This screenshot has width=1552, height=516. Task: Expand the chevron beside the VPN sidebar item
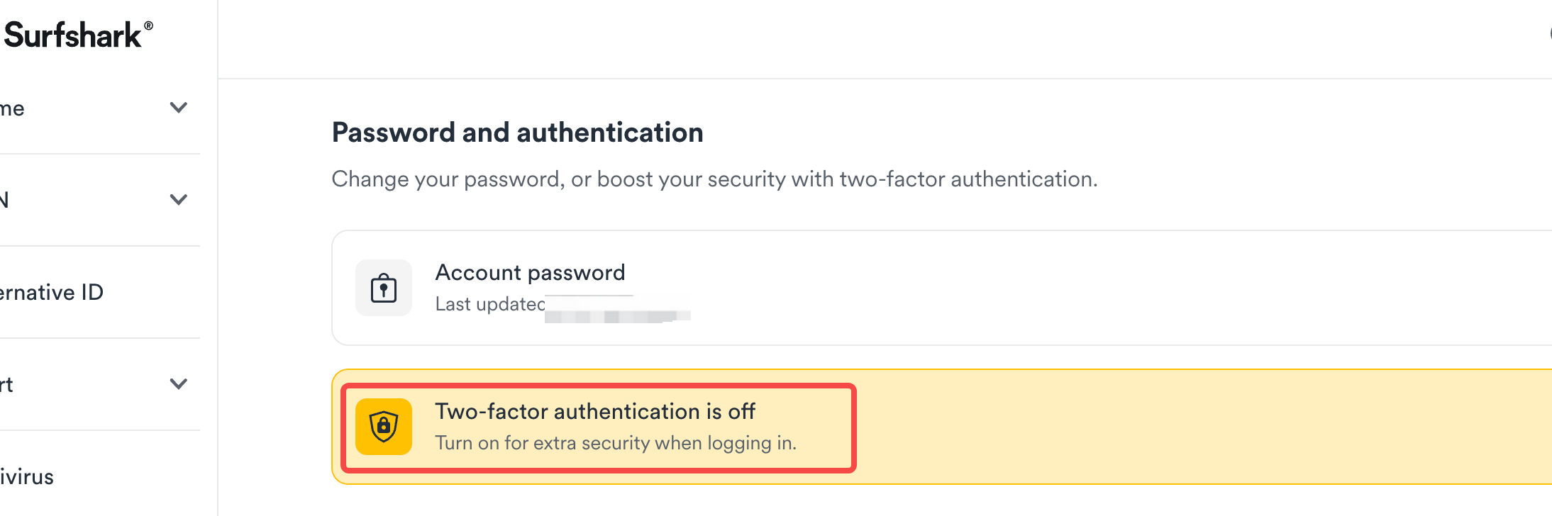[x=179, y=200]
